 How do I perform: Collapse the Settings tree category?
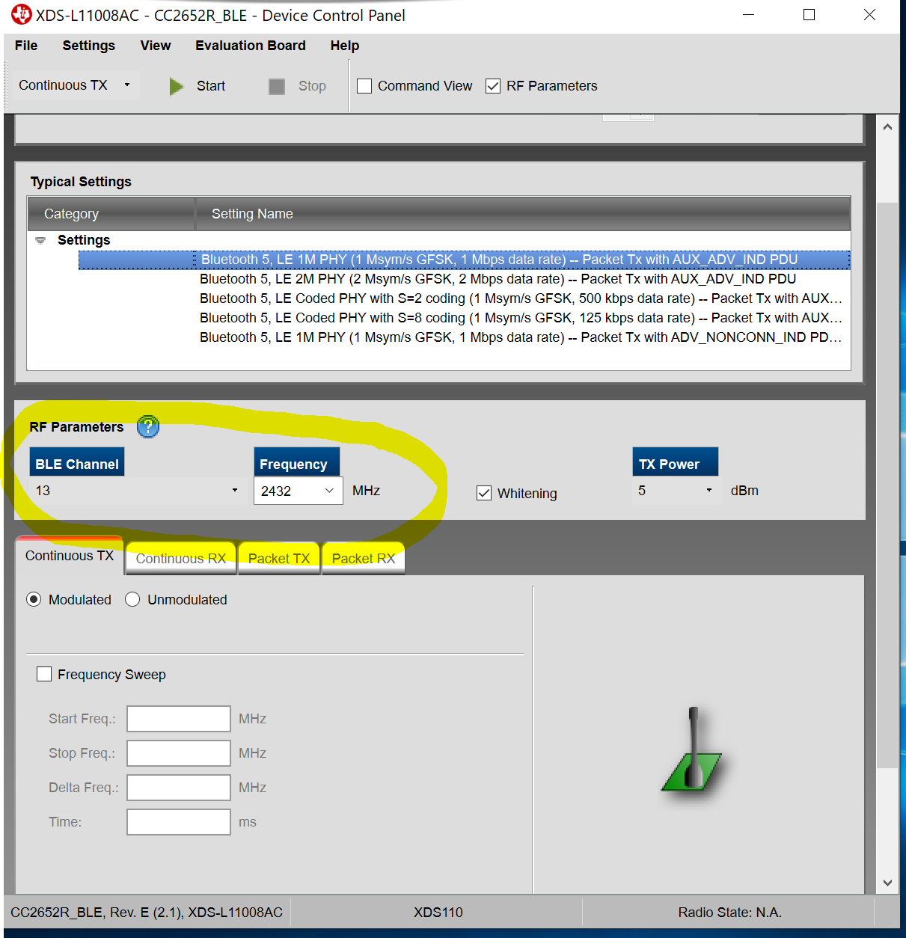40,240
